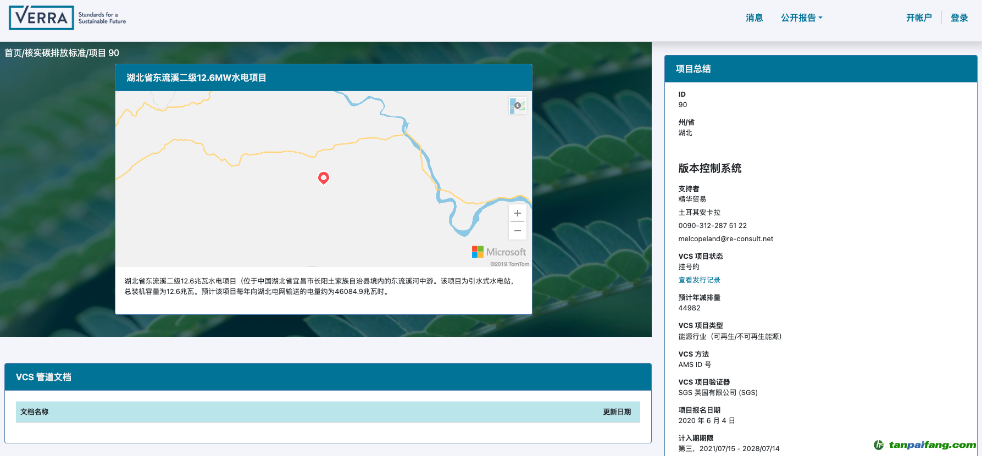Zoom in on the map
982x456 pixels.
(517, 213)
